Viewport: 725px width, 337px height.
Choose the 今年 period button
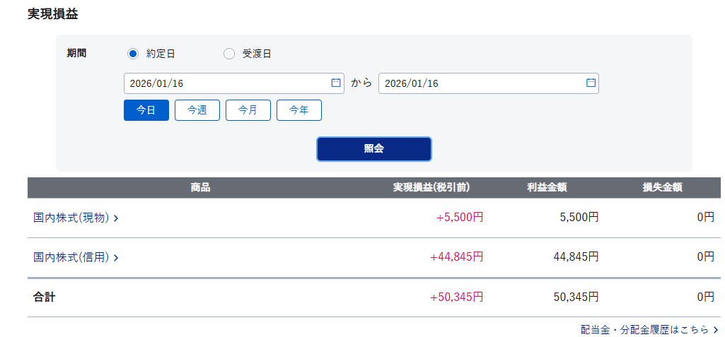pos(299,110)
